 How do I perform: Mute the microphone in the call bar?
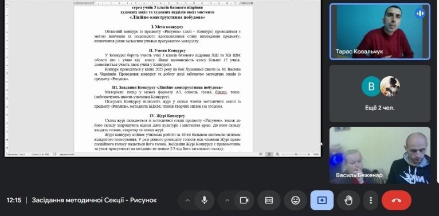[205, 201]
